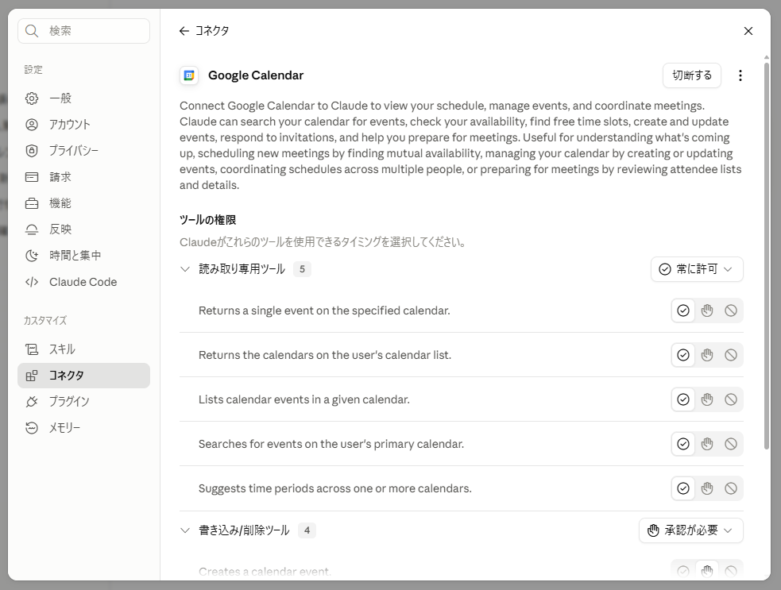Open 機能 features settings
This screenshot has height=590, width=781.
pyautogui.click(x=83, y=203)
